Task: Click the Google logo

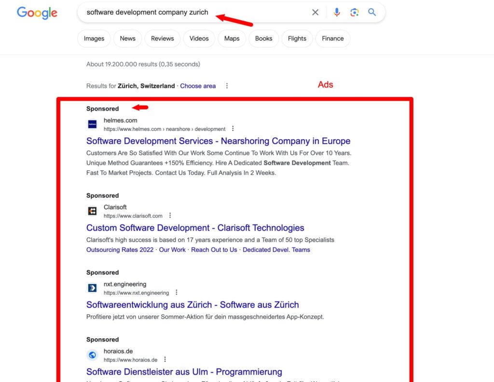Action: tap(37, 13)
